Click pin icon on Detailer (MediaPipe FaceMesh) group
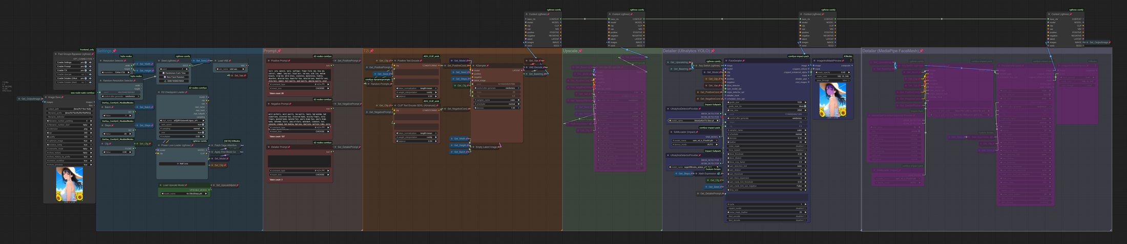 point(921,51)
